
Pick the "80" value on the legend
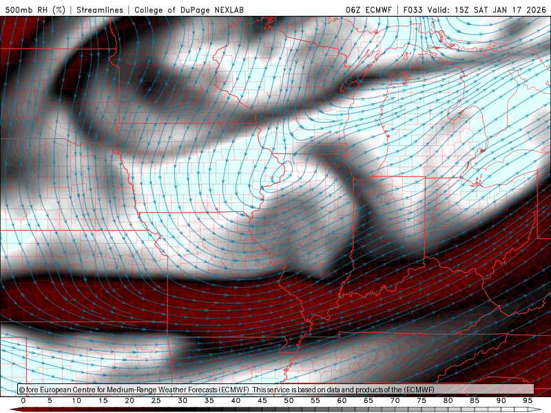[x=448, y=401]
